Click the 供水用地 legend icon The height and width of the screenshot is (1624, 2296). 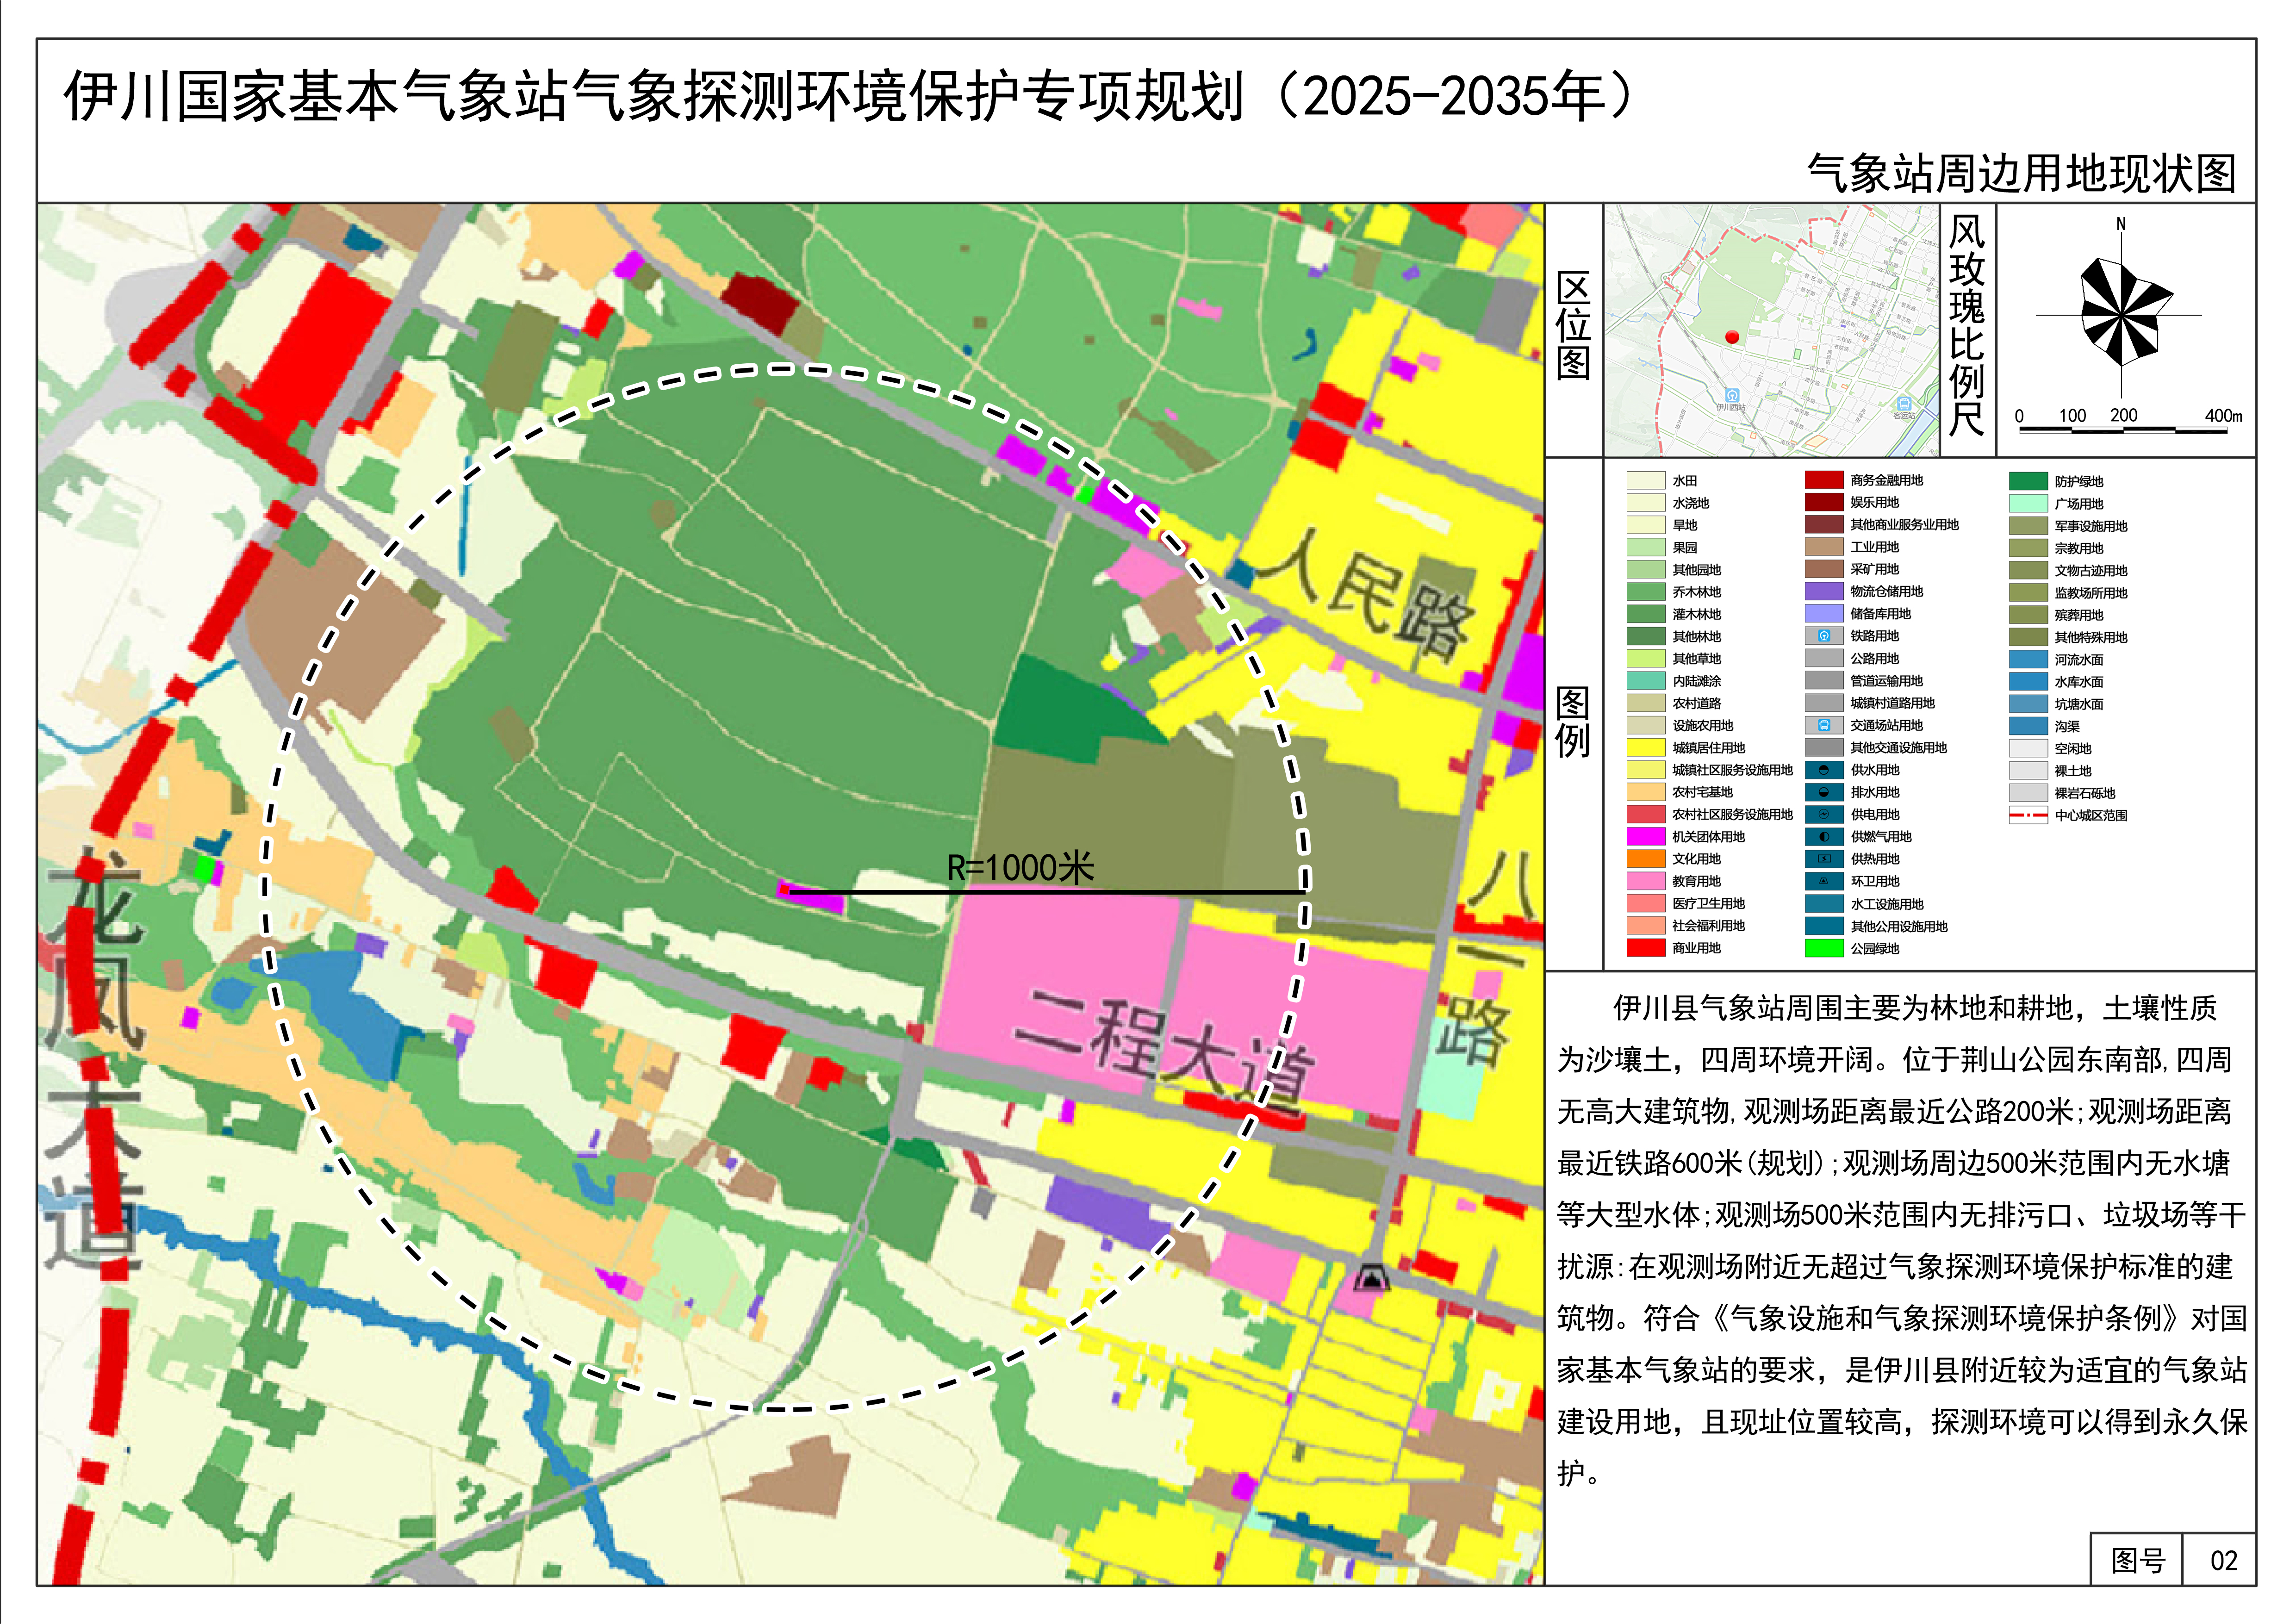(1824, 770)
